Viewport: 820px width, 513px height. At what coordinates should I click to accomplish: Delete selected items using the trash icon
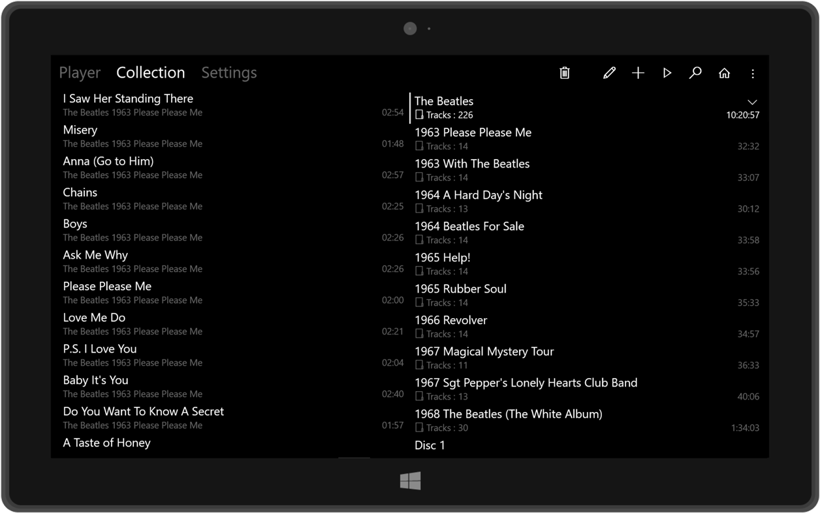pos(565,73)
